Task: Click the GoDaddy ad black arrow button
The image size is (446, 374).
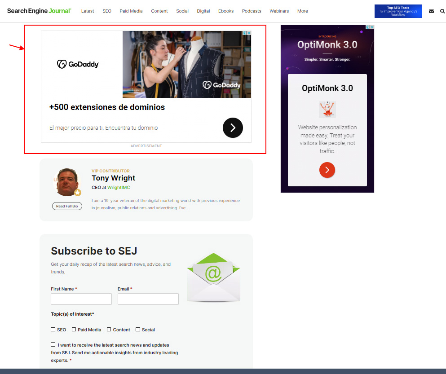Action: point(233,128)
